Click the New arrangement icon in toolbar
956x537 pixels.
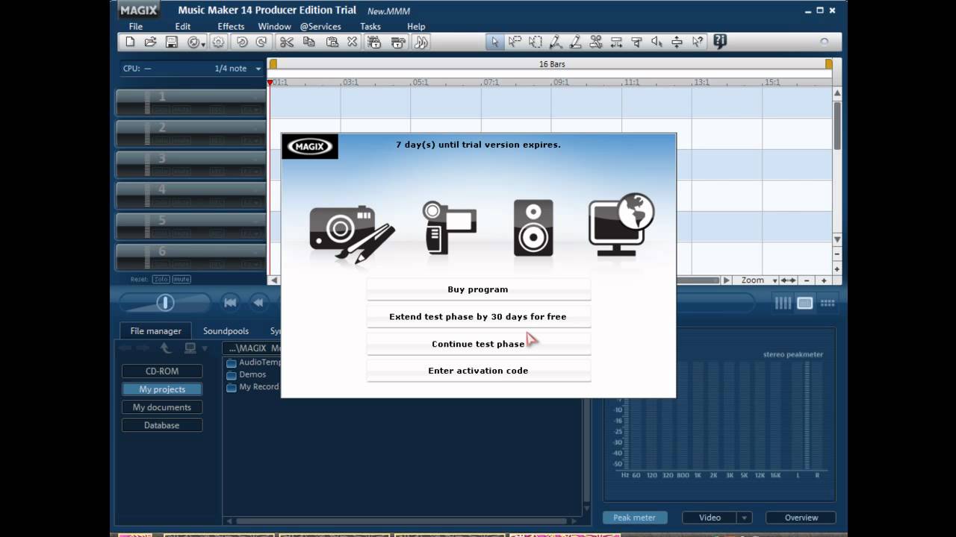coord(130,43)
